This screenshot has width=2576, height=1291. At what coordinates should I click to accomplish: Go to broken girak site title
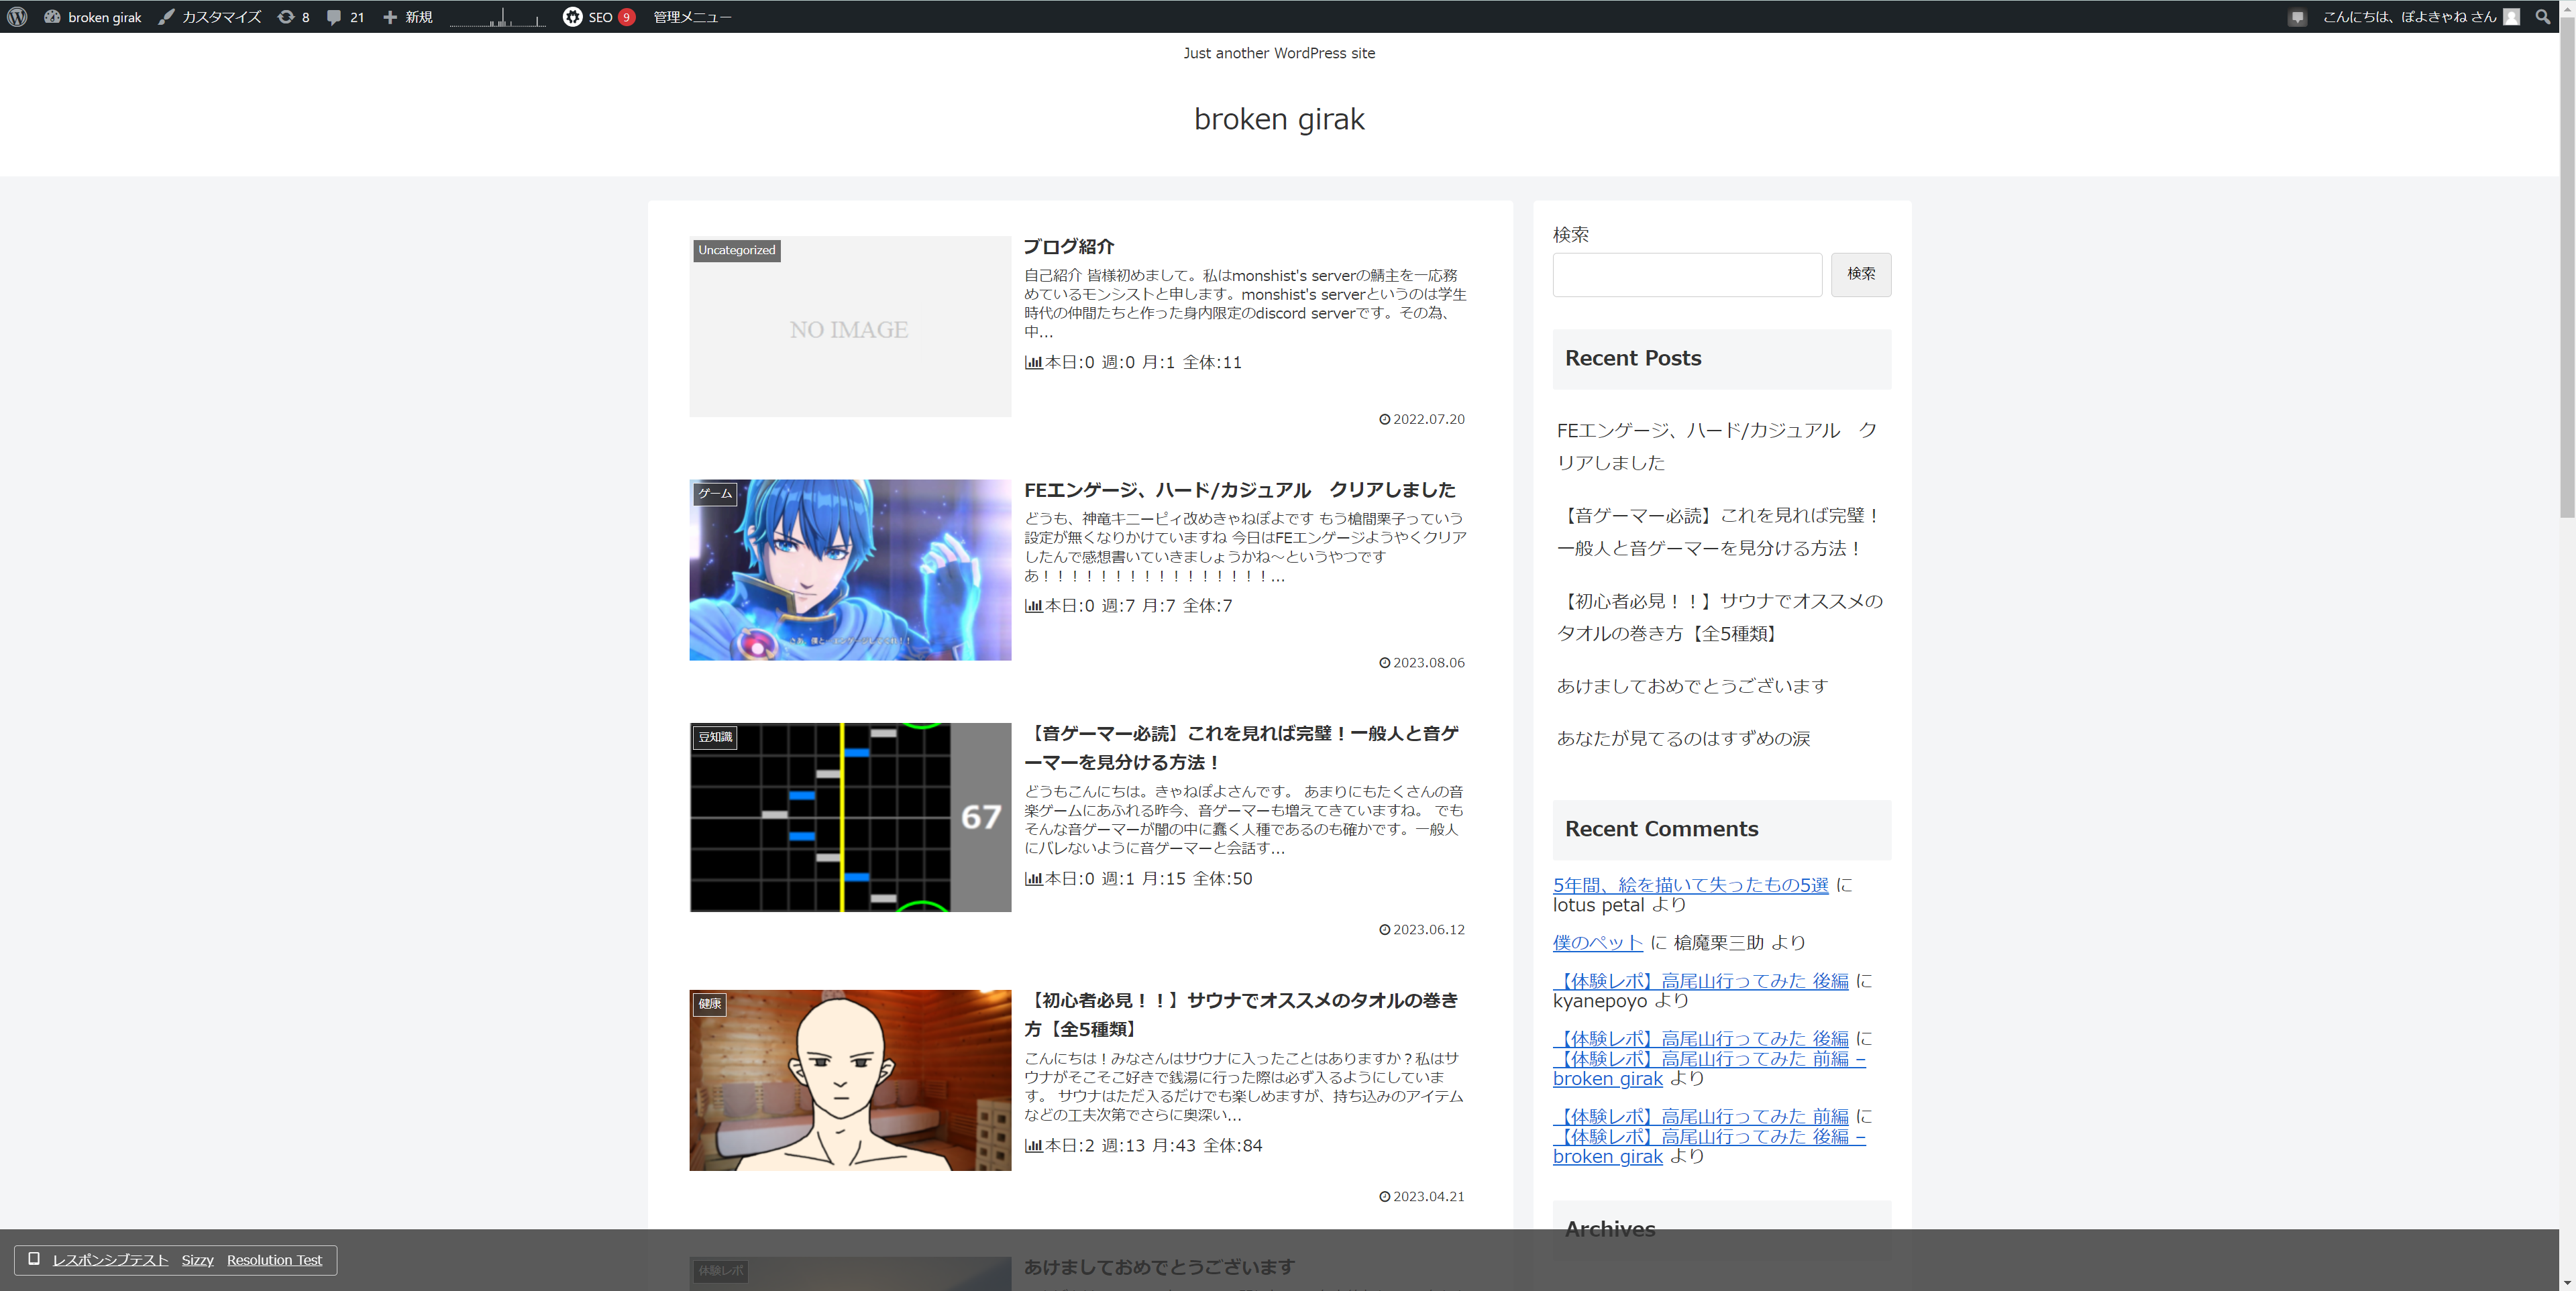[x=1279, y=119]
